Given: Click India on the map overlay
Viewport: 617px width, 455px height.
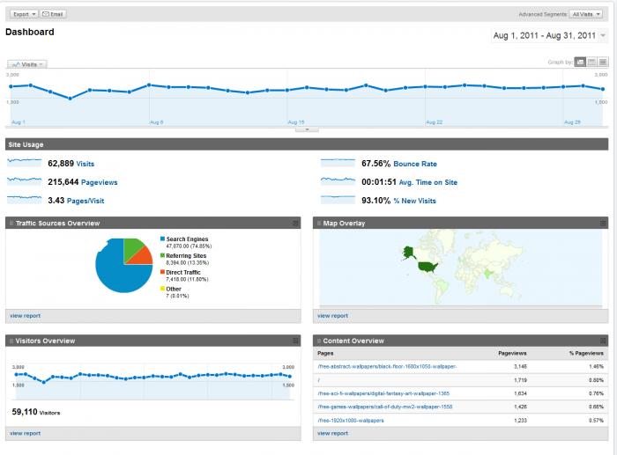Looking at the screenshot, I should (489, 274).
